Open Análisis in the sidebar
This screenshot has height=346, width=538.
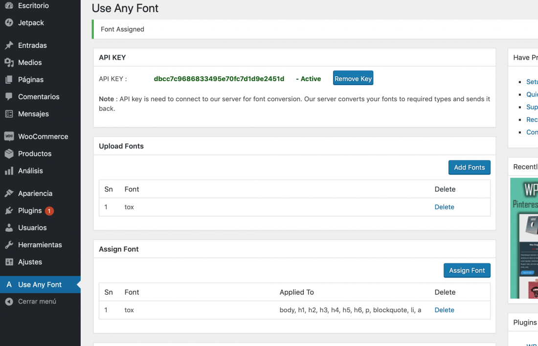(30, 171)
